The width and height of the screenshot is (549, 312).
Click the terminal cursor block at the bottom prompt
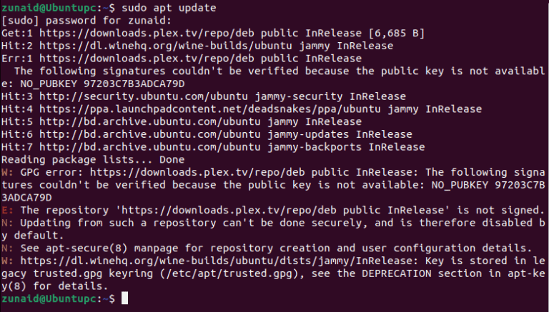tap(124, 298)
